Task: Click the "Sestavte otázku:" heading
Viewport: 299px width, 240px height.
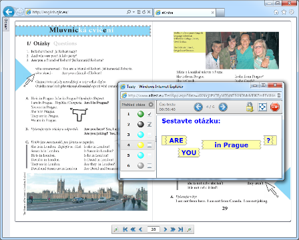Action: (191, 121)
